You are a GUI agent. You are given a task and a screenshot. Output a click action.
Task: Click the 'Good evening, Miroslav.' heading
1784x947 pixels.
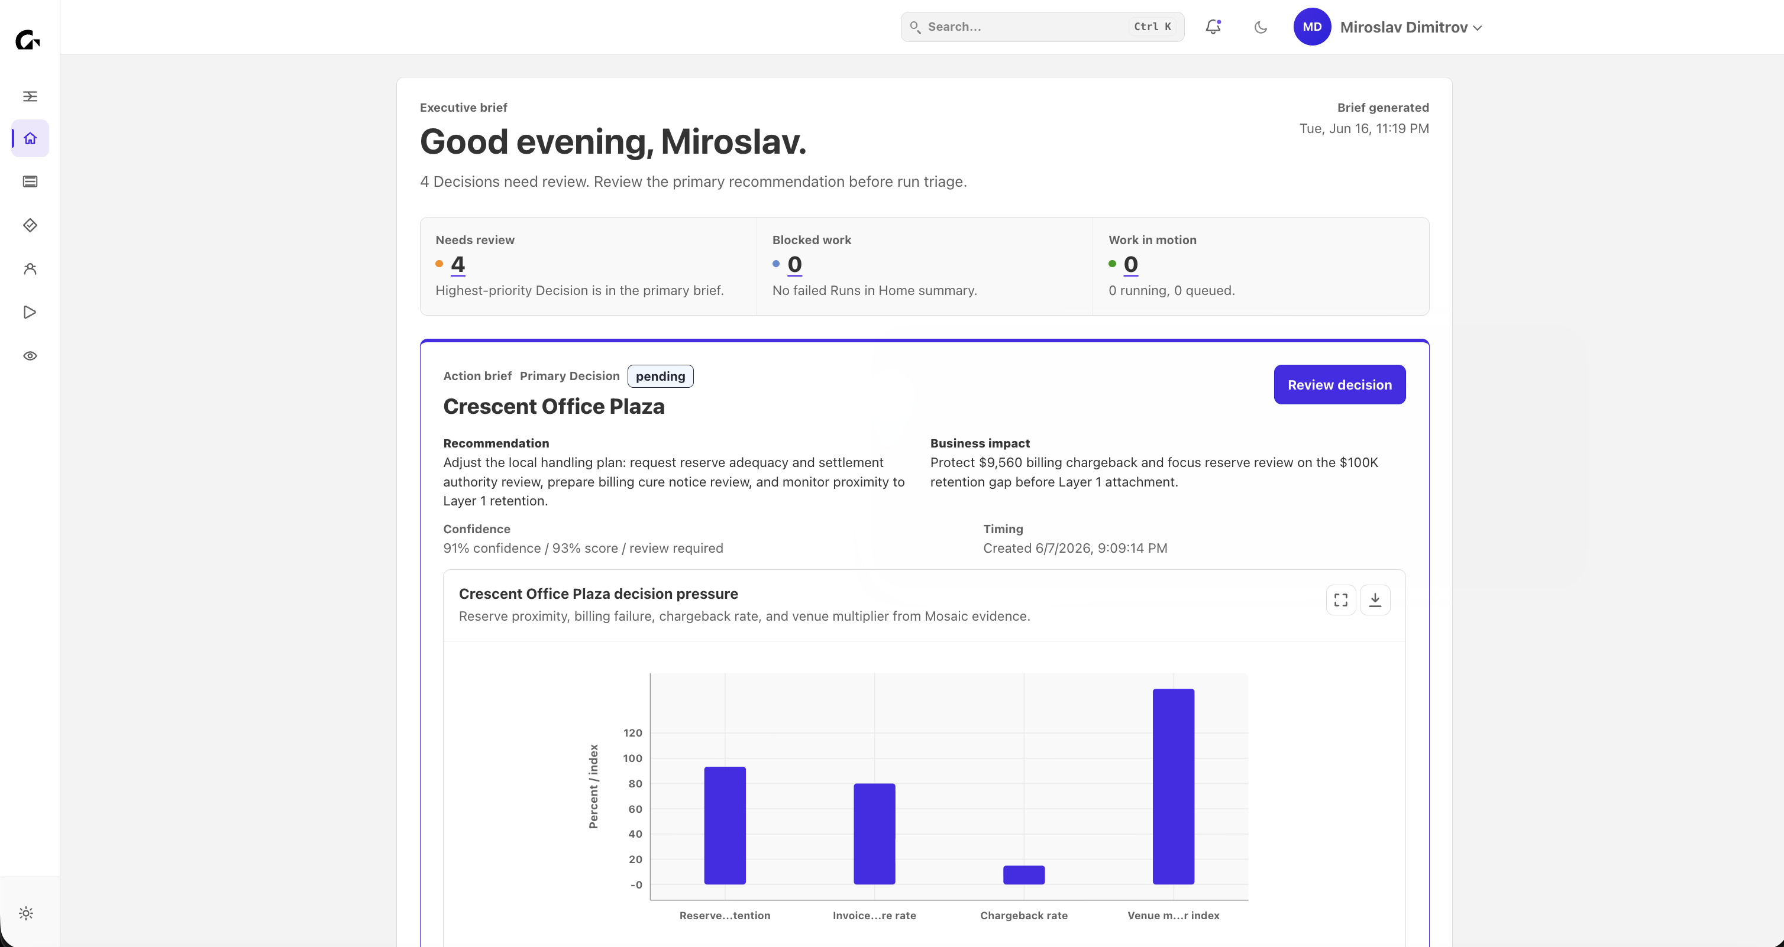(613, 142)
